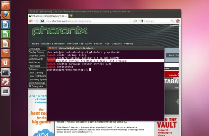Click the Software category link

(33, 69)
